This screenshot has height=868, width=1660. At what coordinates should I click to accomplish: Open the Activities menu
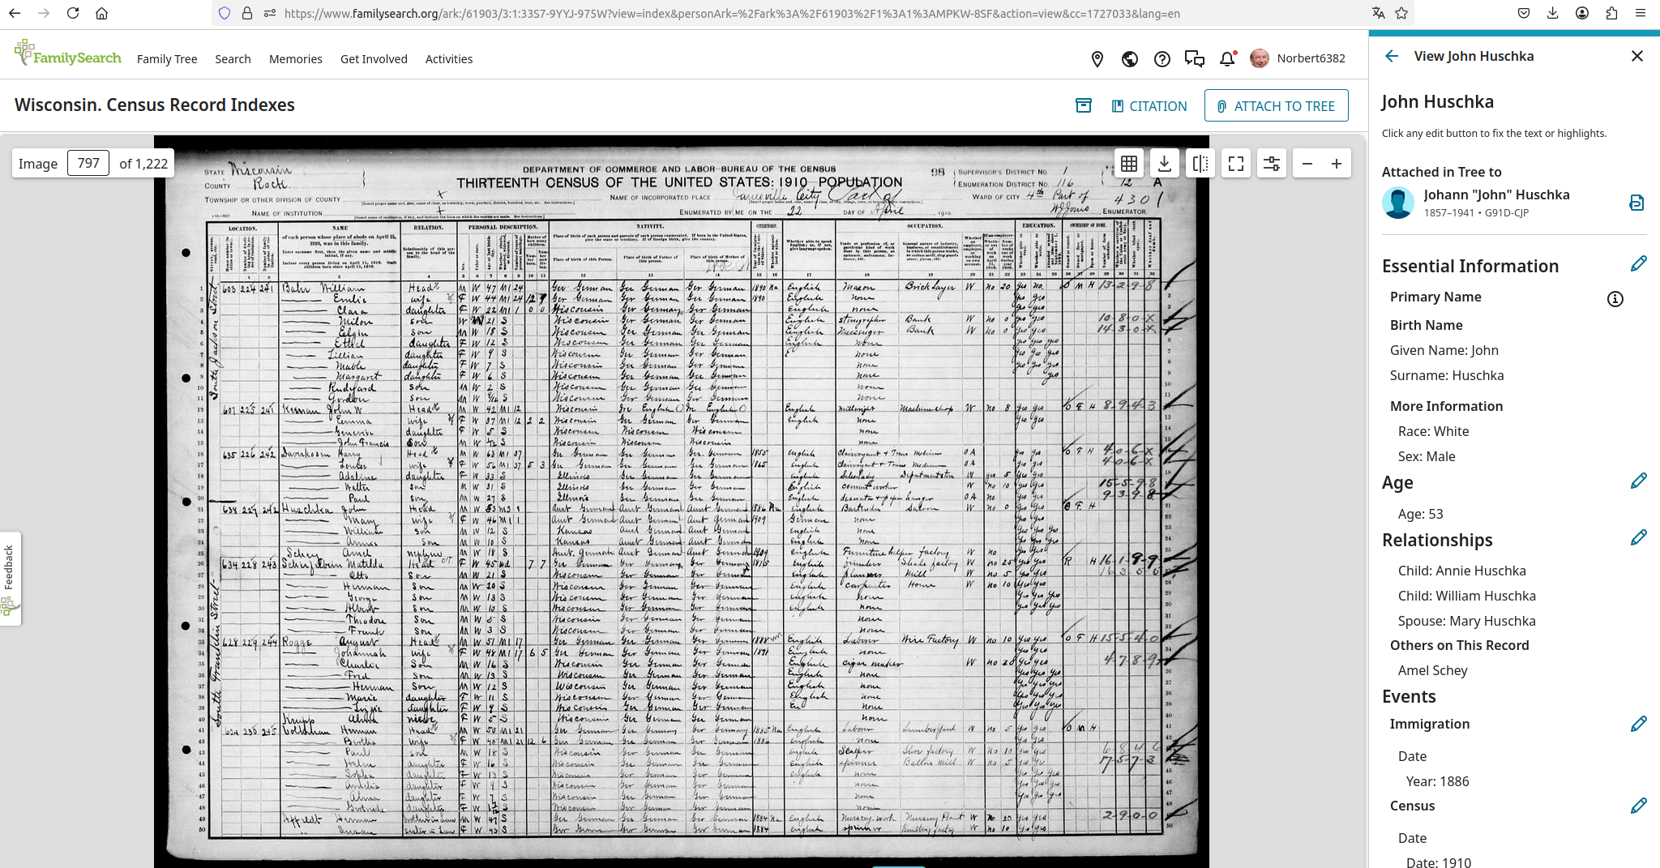[448, 59]
